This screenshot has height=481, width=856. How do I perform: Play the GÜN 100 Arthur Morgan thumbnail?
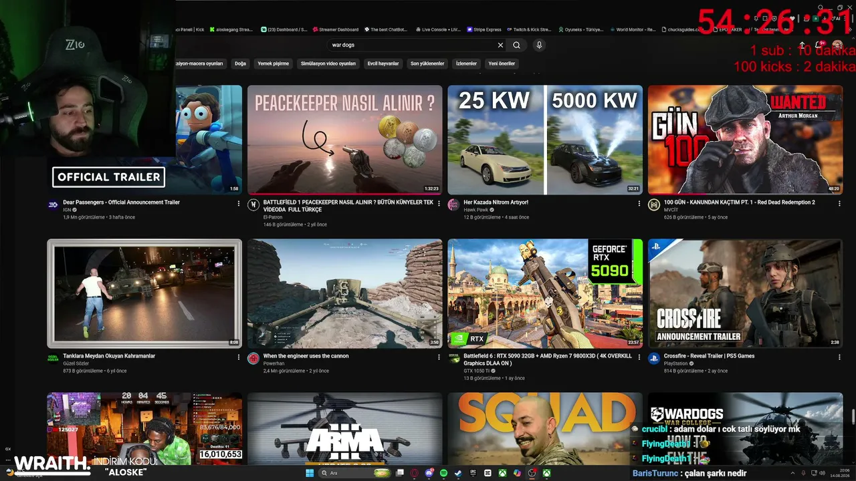click(745, 140)
